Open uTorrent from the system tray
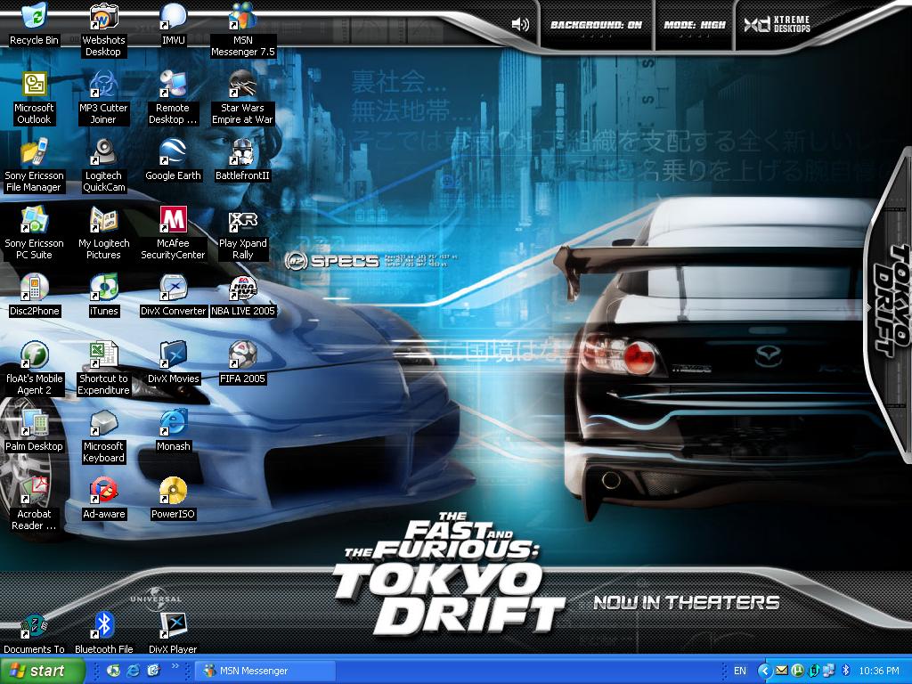 click(797, 671)
